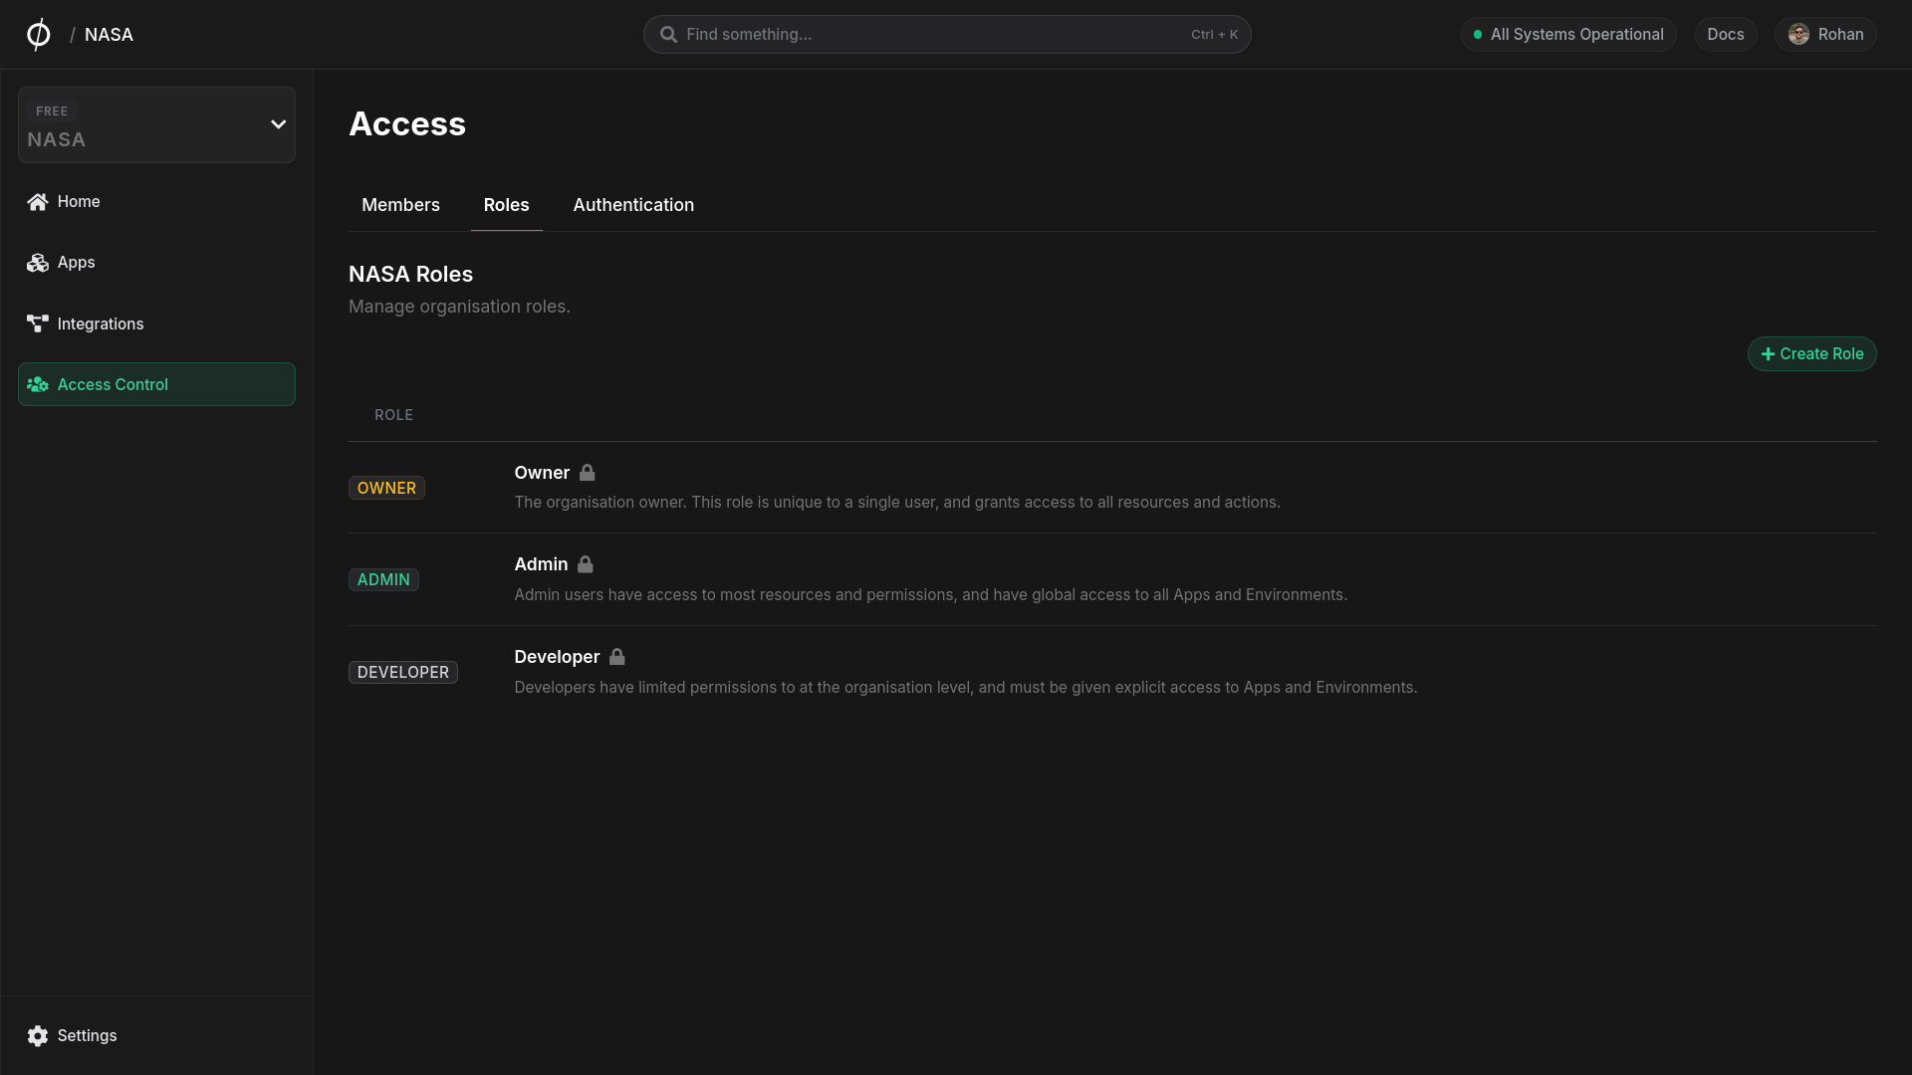Click the Rohan profile avatar
Image resolution: width=1912 pixels, height=1075 pixels.
click(x=1798, y=35)
